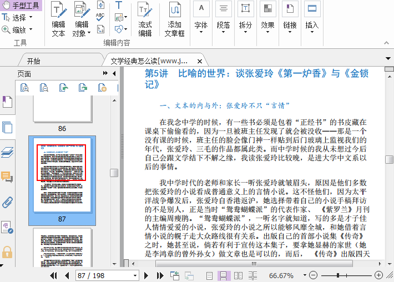Image resolution: width=394 pixels, height=282 pixels.
Task: Click the document horizontal scrollbar
Action: pos(254,264)
